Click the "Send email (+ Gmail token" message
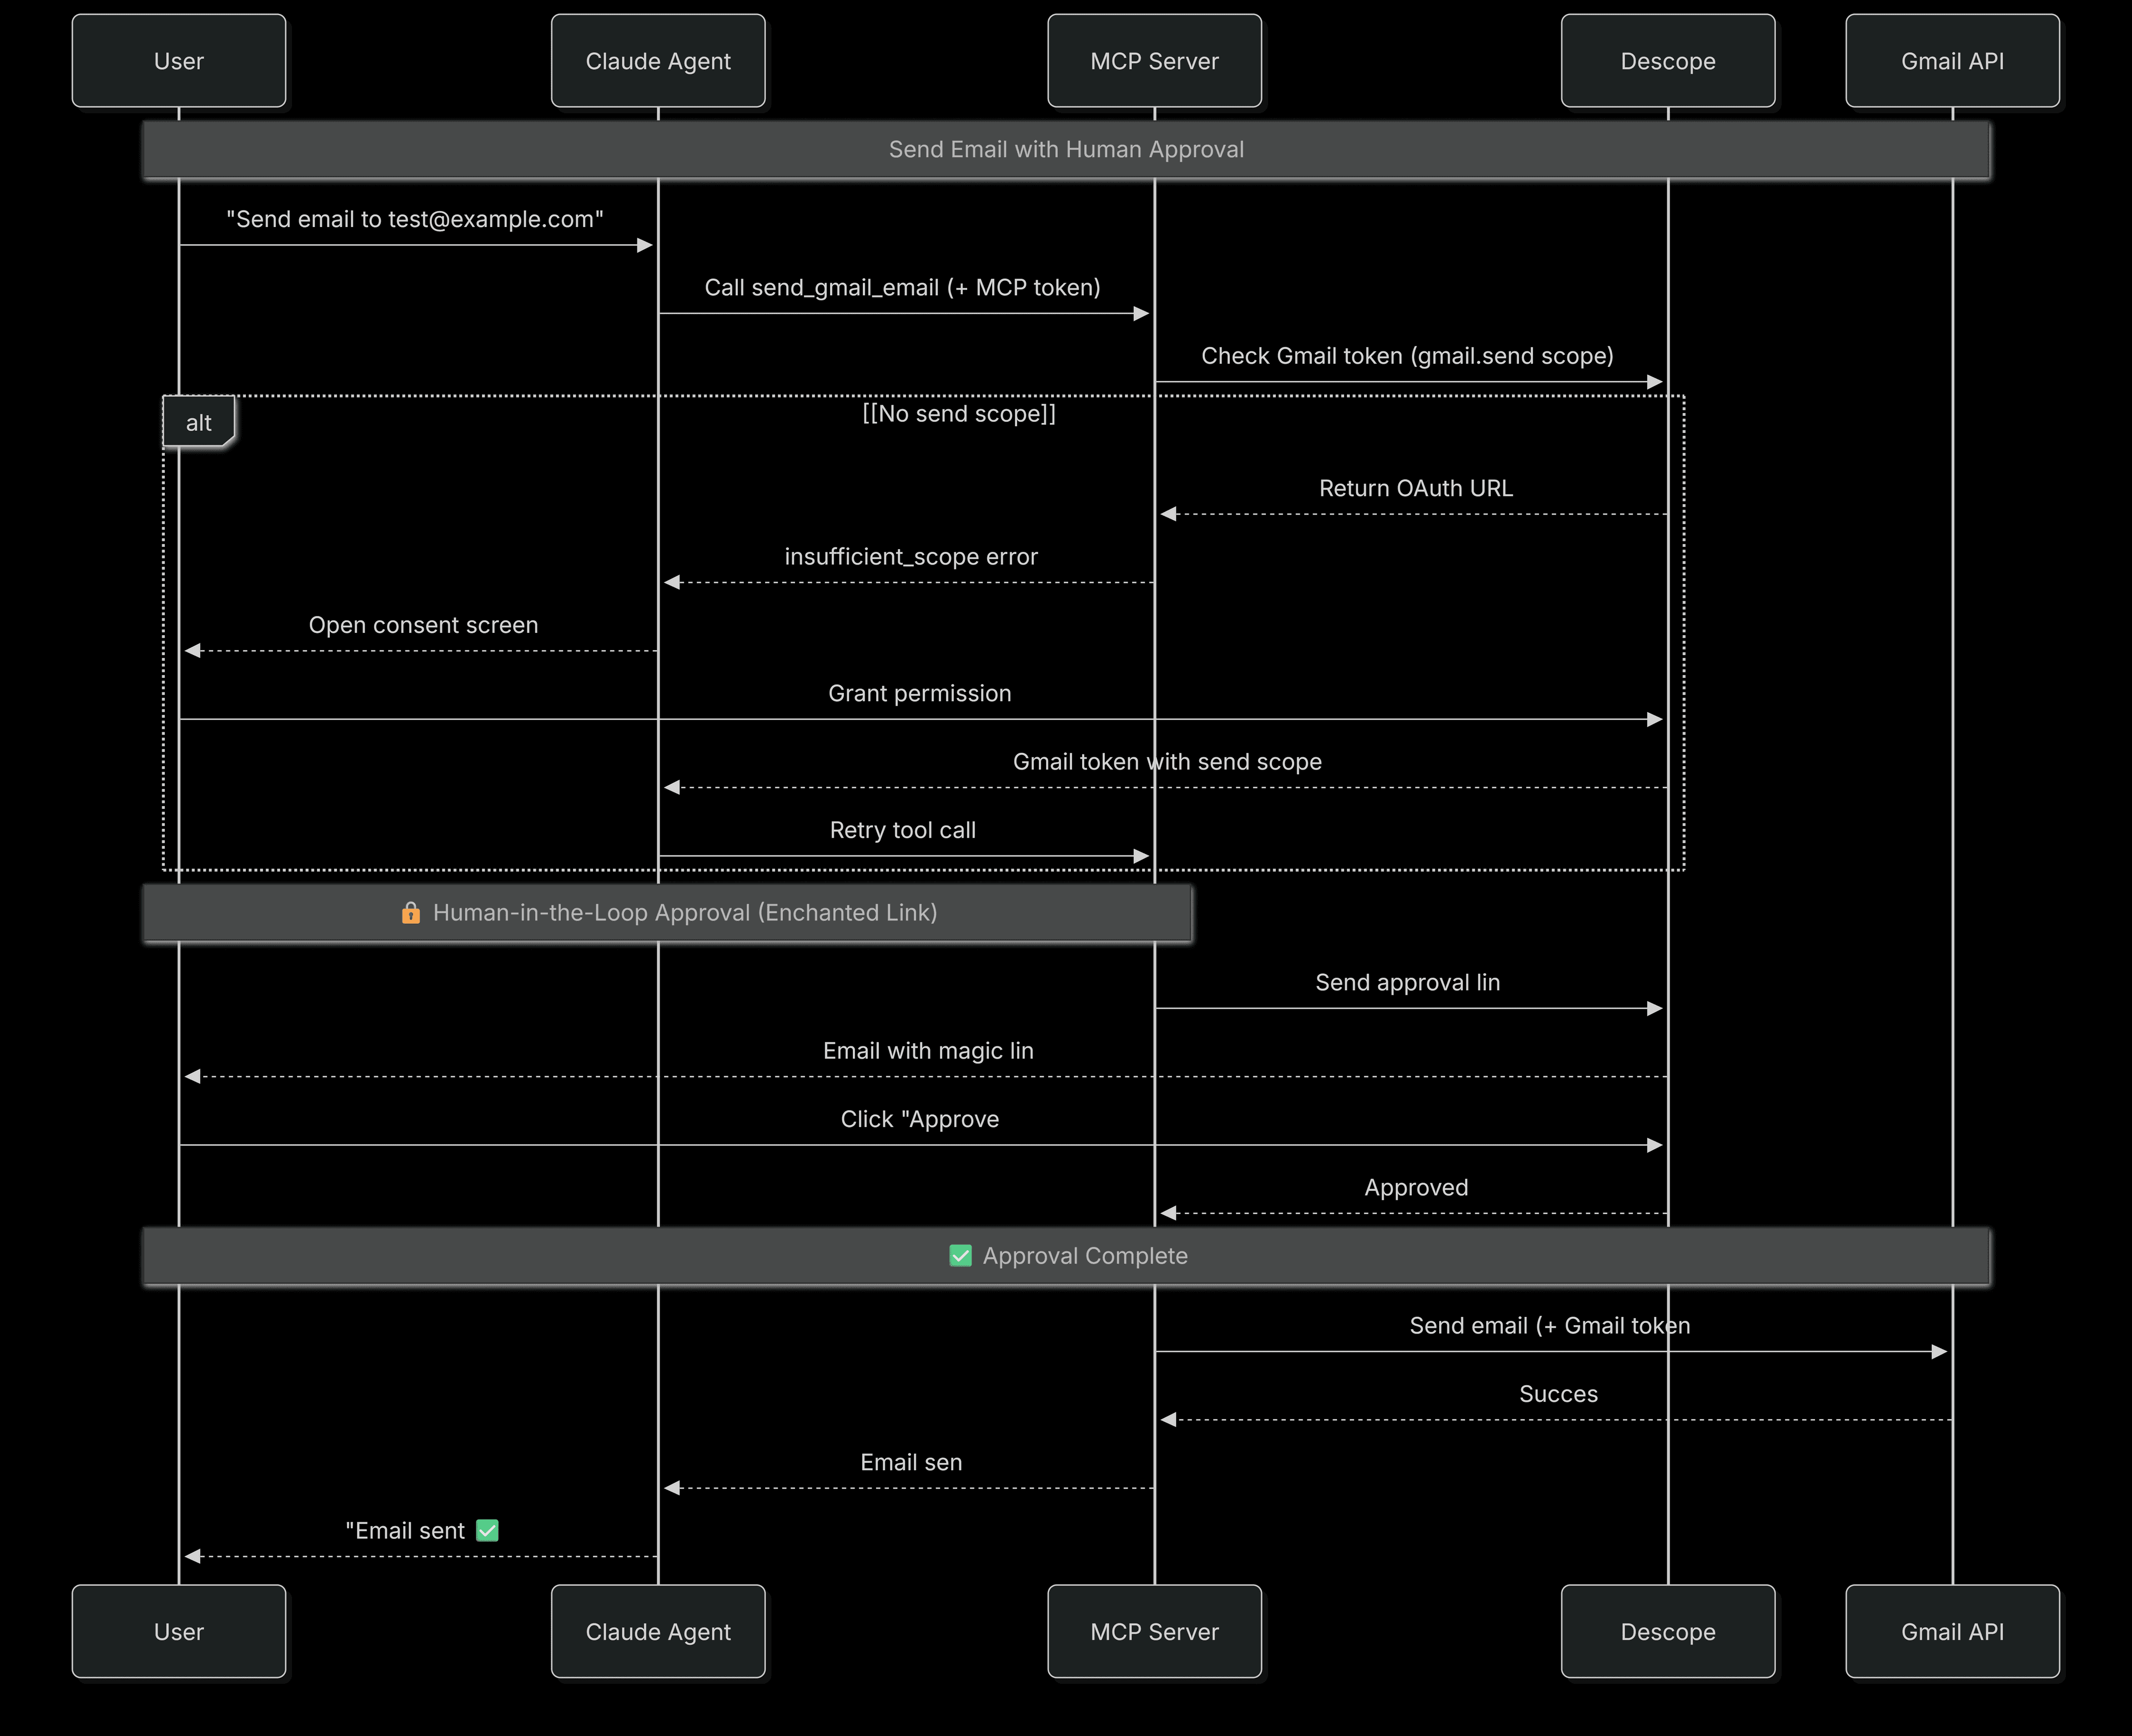 point(1550,1326)
